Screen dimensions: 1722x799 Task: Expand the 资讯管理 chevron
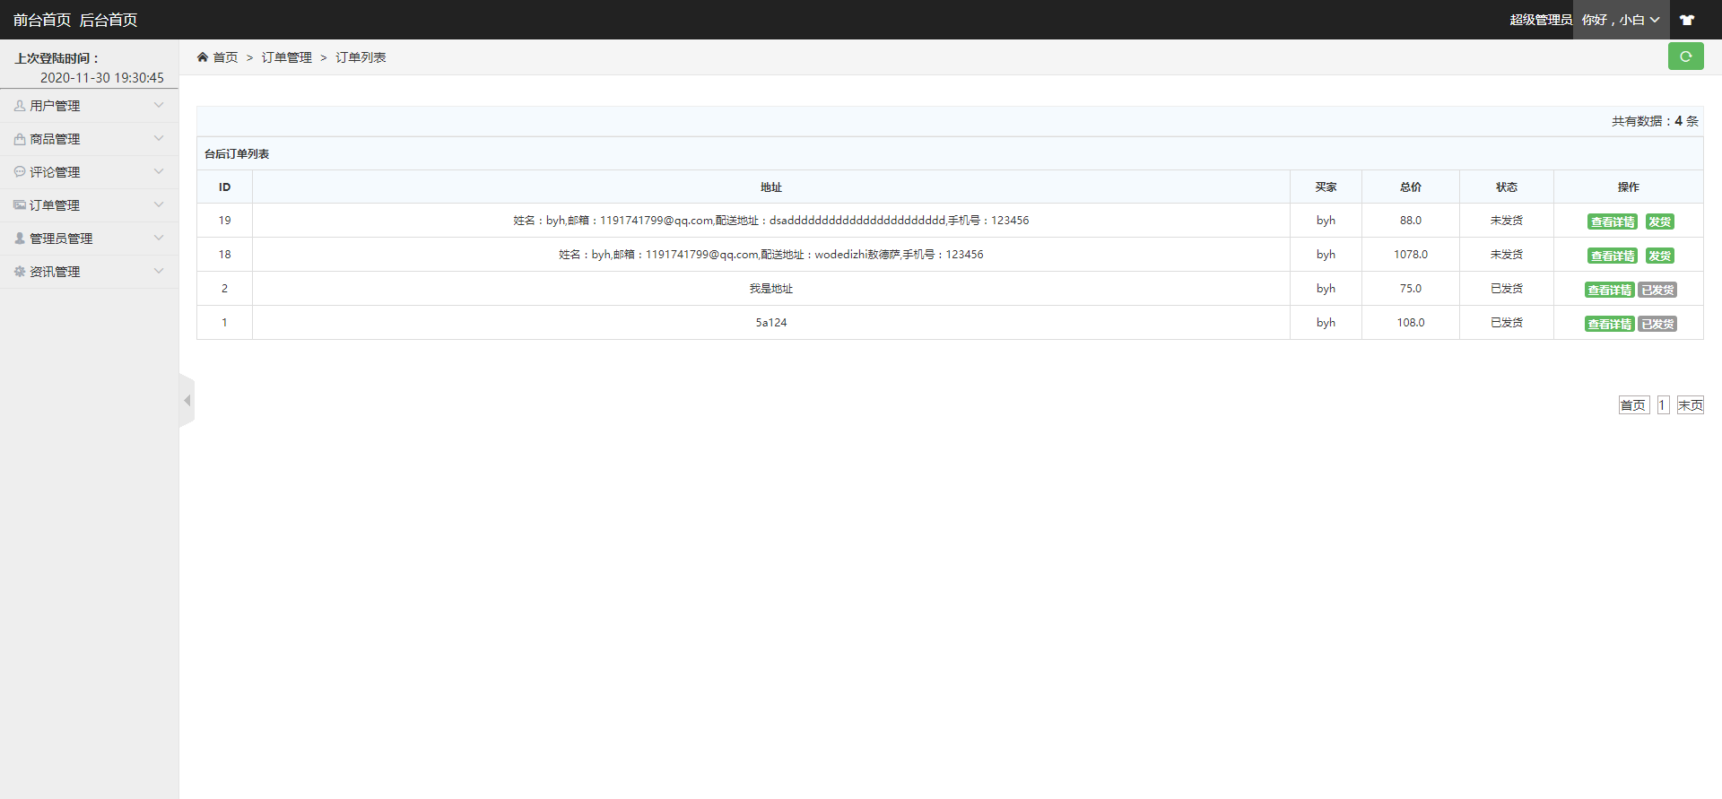point(159,271)
